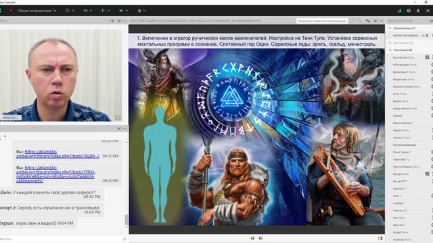Open share pod options menu

coord(381,21)
